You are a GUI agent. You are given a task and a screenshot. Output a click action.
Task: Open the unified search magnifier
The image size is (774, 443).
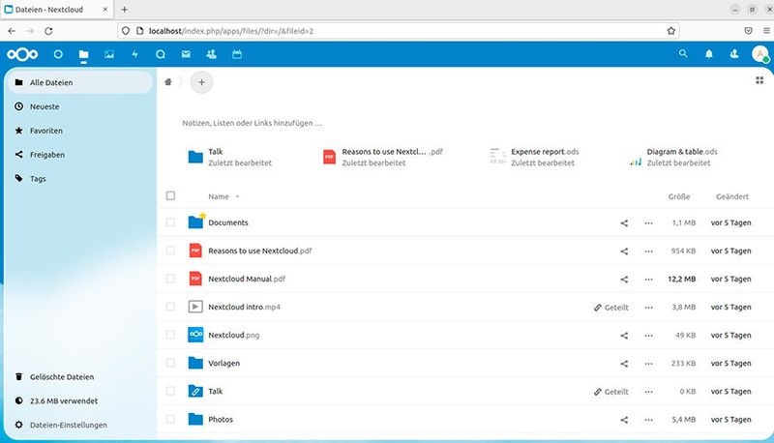[683, 53]
